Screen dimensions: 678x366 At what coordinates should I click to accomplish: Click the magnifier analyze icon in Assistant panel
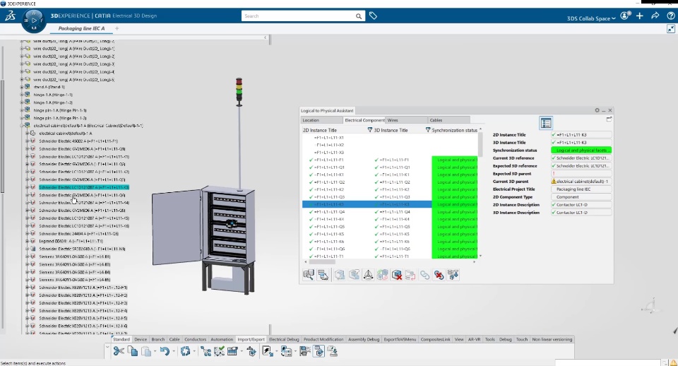(x=309, y=275)
